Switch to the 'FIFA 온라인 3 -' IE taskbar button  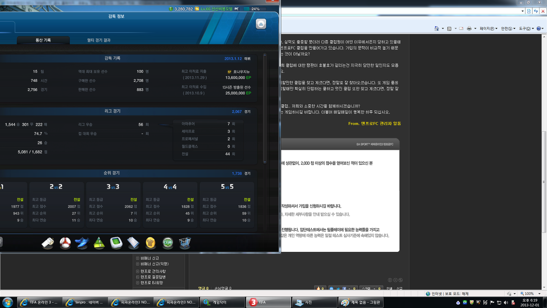point(40,303)
